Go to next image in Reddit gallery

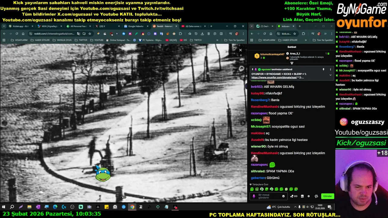point(242,123)
